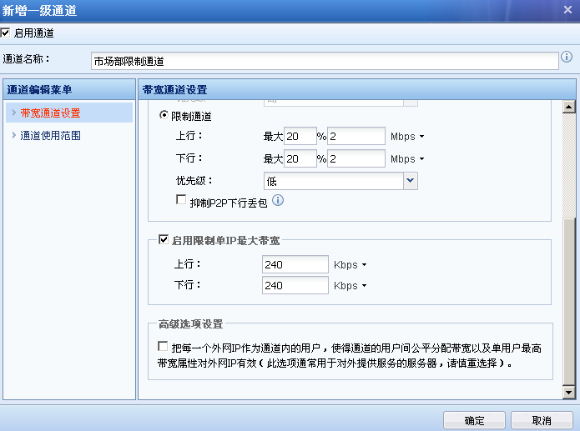Image resolution: width=580 pixels, height=431 pixels.
Task: Open single-IP 上行 Kbps unit dropdown
Action: pyautogui.click(x=350, y=265)
